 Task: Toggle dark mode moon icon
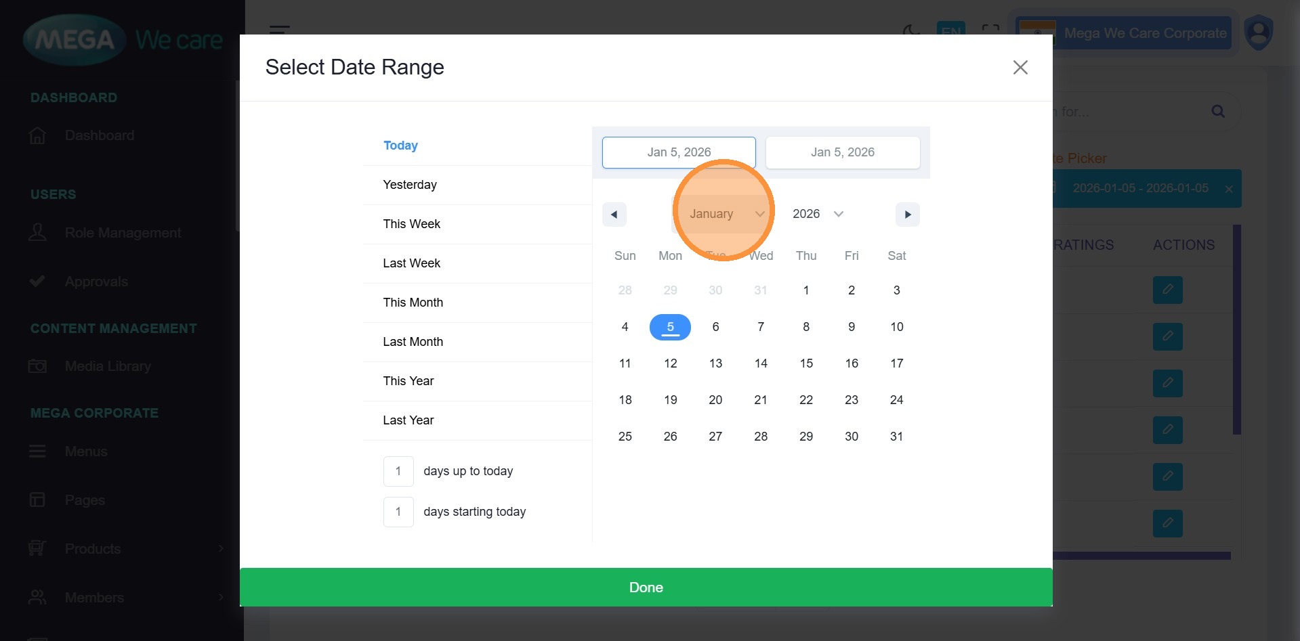click(911, 30)
